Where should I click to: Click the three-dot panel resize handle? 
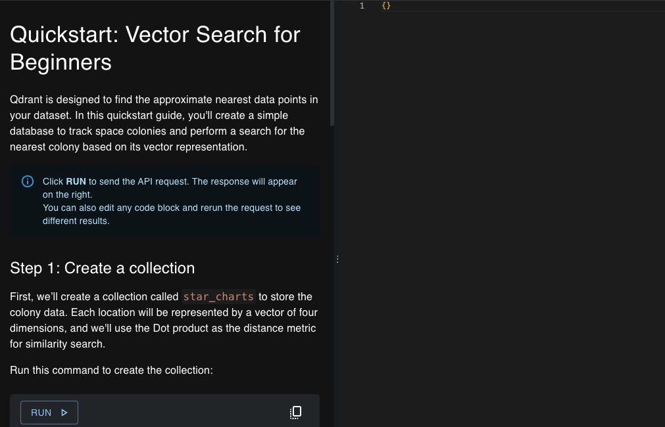[x=337, y=259]
